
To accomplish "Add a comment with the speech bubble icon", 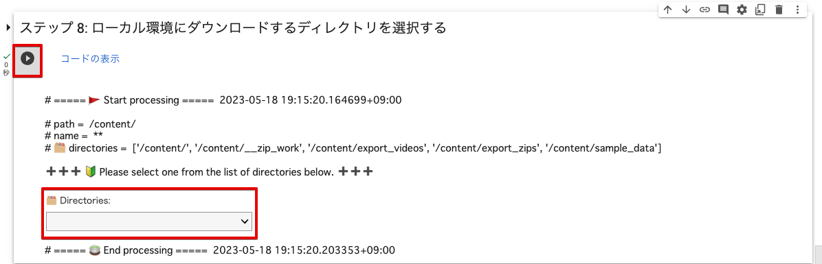I will coord(724,10).
